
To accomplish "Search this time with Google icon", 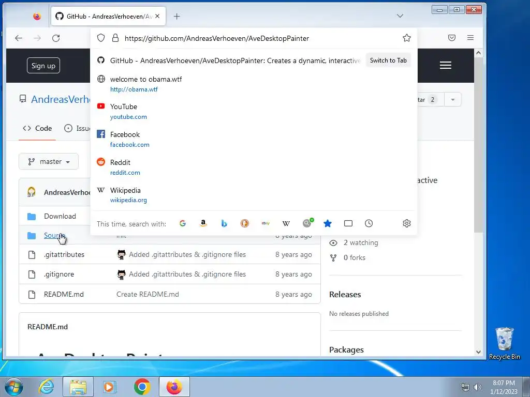I will 183,223.
